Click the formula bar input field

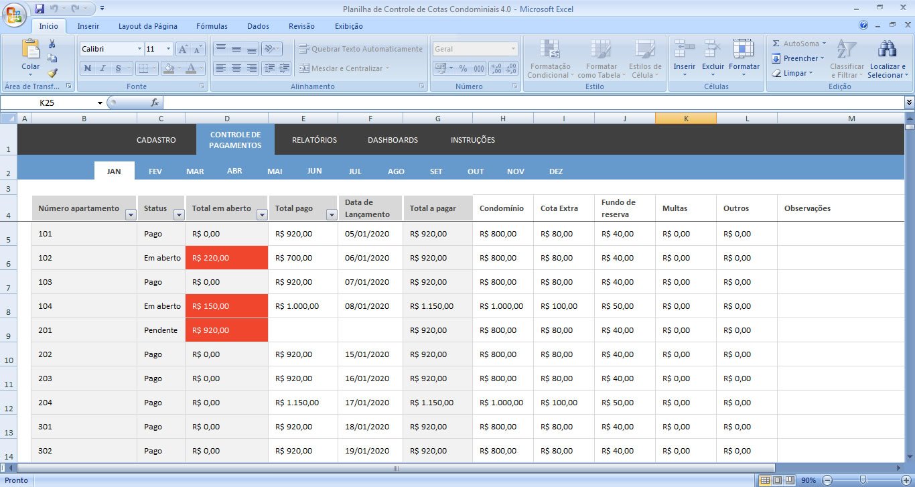(x=533, y=102)
